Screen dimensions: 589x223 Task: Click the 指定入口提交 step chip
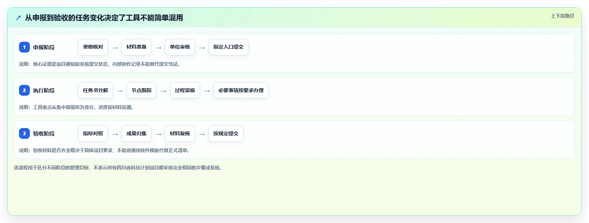[x=228, y=47]
